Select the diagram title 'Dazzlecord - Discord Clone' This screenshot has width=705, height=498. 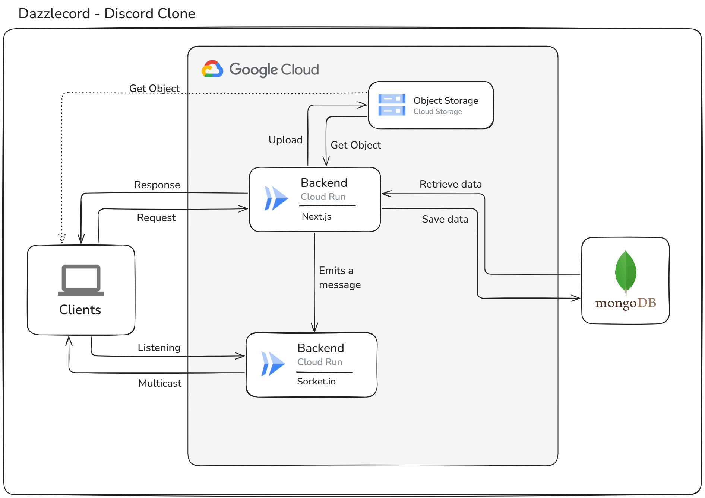(x=107, y=14)
